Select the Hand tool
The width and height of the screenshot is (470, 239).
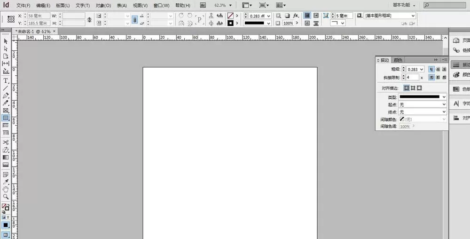pyautogui.click(x=6, y=189)
